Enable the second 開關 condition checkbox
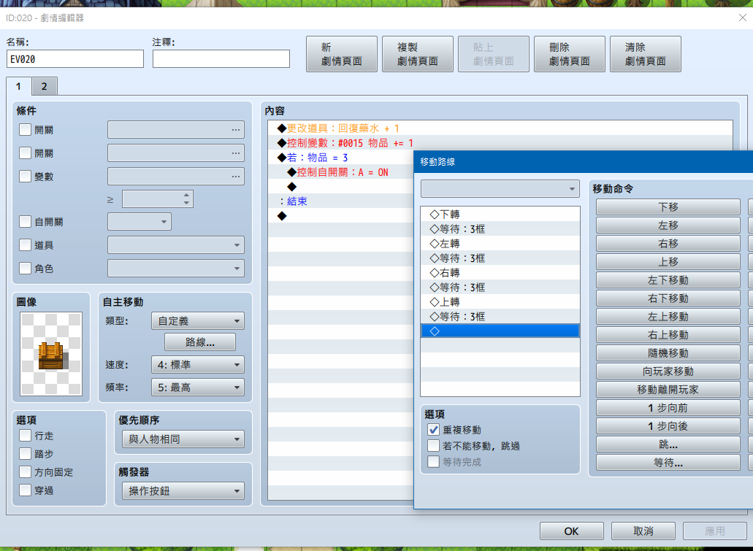This screenshot has height=551, width=753. tap(25, 153)
